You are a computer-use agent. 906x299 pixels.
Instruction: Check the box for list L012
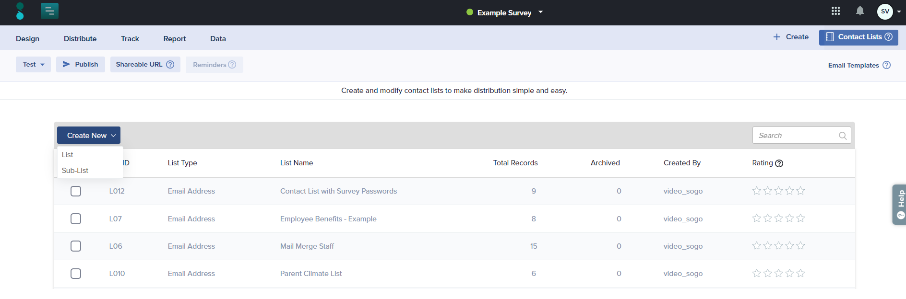coord(76,191)
